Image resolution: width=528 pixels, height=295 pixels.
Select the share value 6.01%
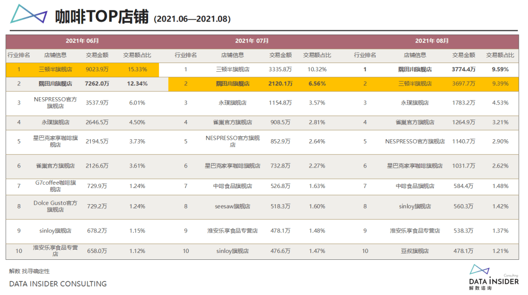click(x=137, y=103)
